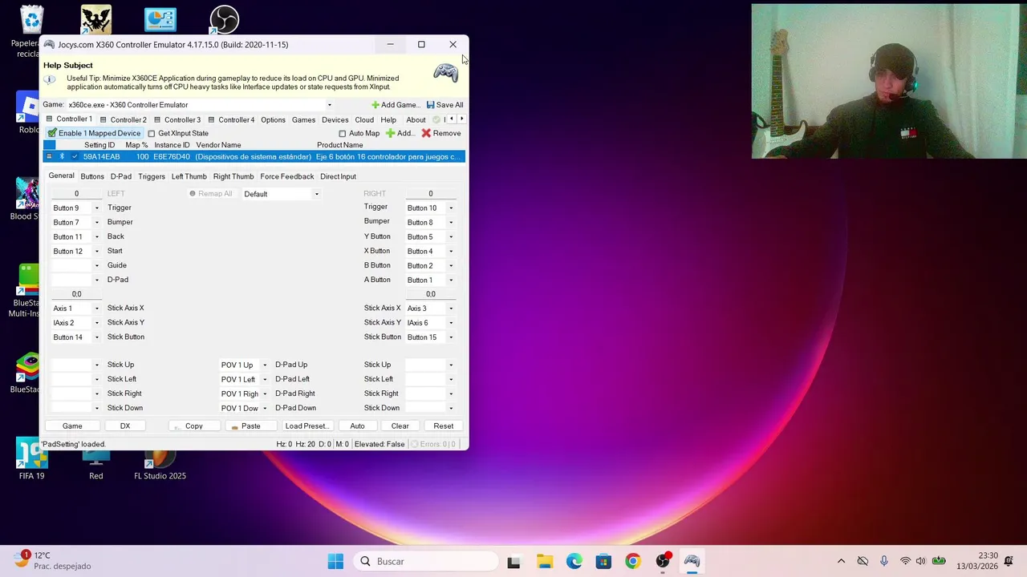Show hidden tray icons chevron
Image resolution: width=1027 pixels, height=577 pixels.
[x=841, y=562]
